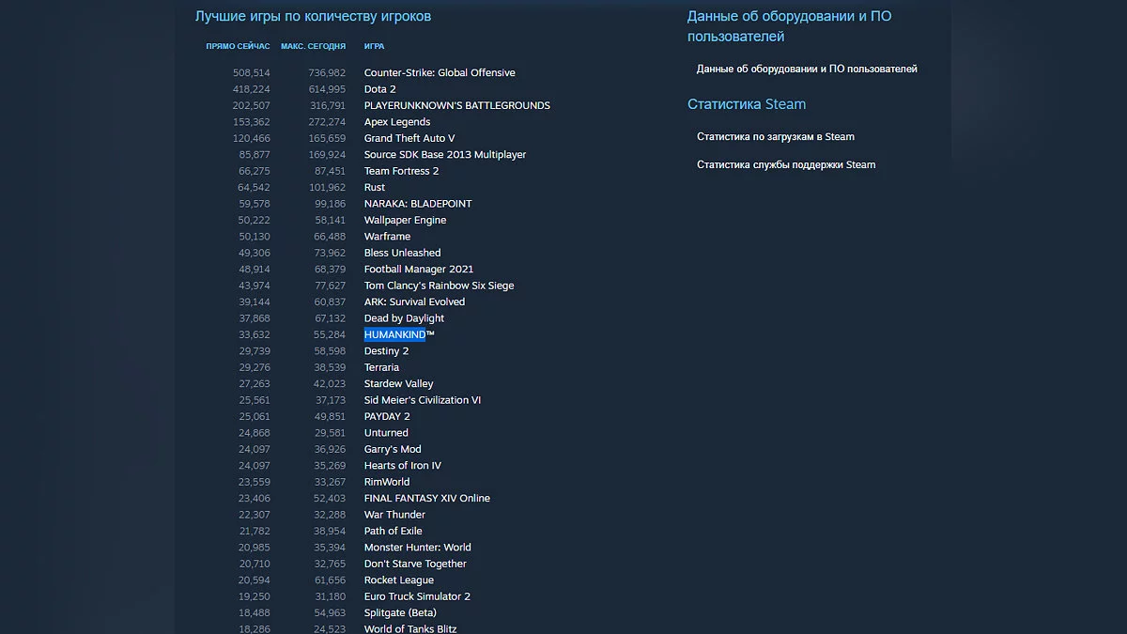Open Bless Unleashed link

402,253
